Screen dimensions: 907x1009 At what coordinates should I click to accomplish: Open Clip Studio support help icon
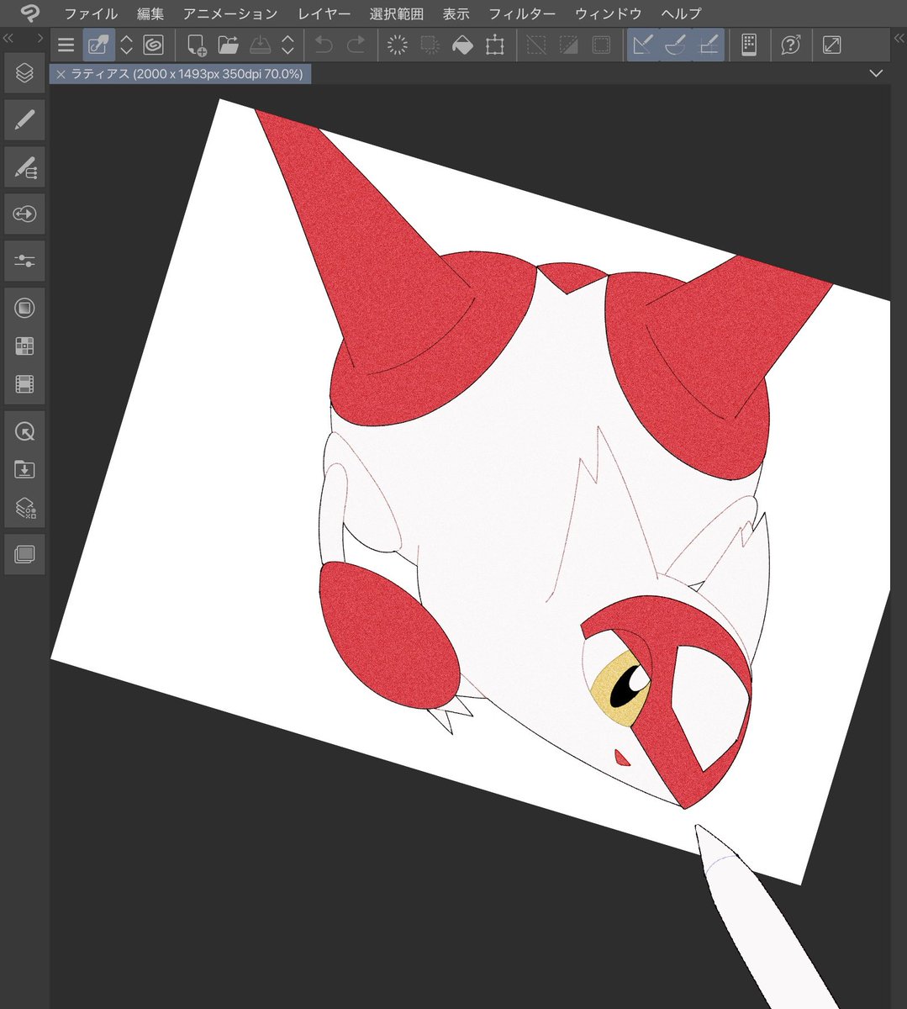tap(790, 45)
